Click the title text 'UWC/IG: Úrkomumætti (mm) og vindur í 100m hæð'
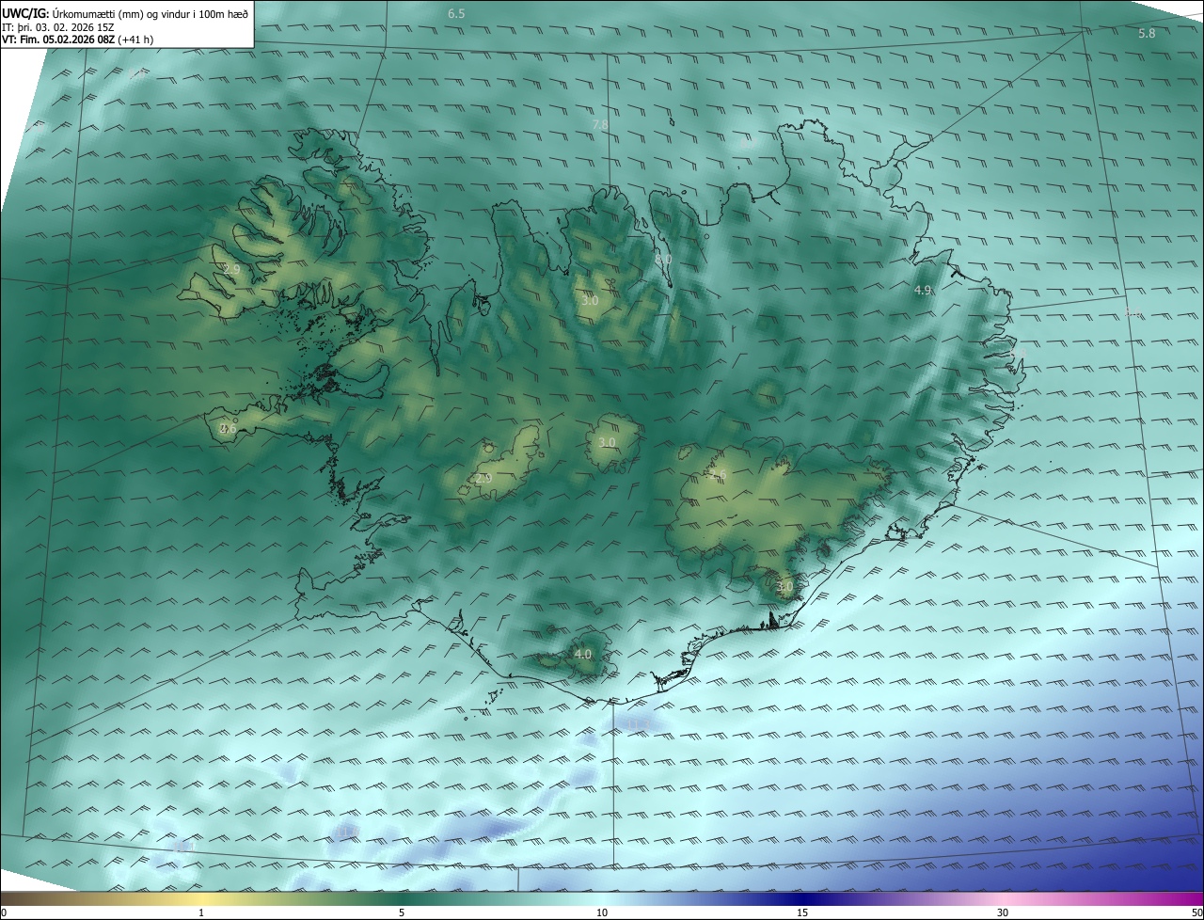The height and width of the screenshot is (920, 1204). [x=126, y=13]
